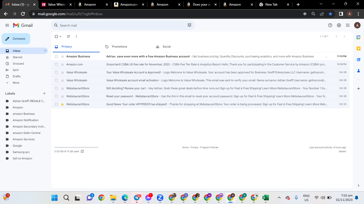
Task: Open the Windows Start menu
Action: [55, 198]
